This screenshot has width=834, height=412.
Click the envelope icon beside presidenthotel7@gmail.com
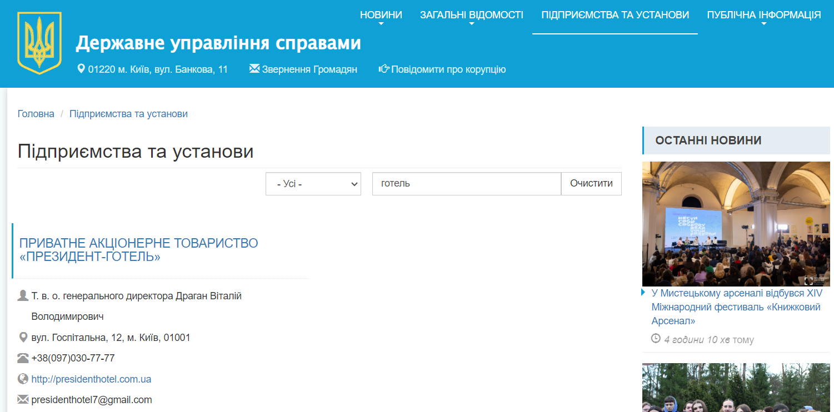point(23,399)
